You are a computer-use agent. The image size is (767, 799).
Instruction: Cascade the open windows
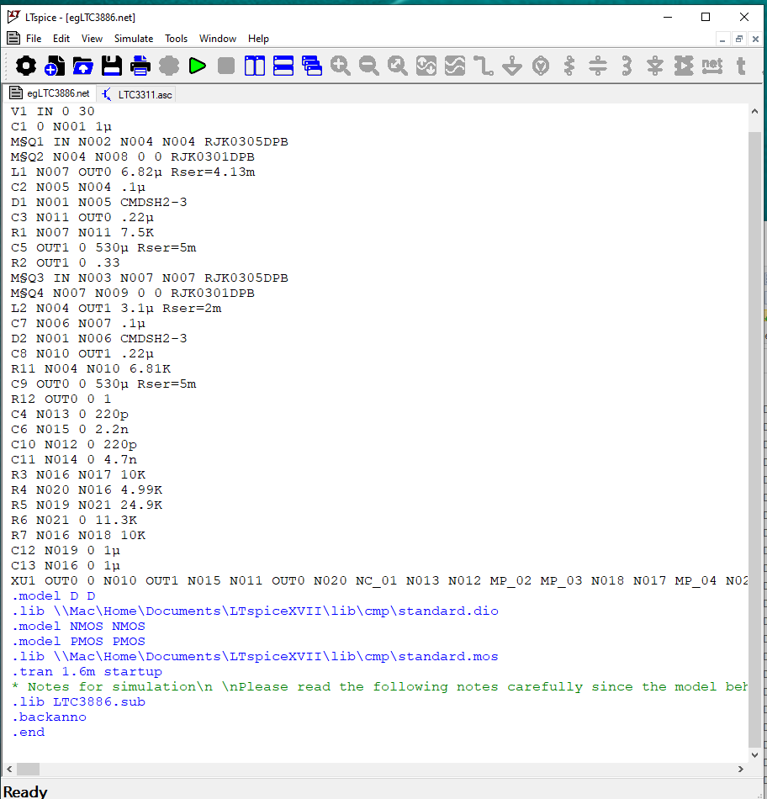click(312, 66)
